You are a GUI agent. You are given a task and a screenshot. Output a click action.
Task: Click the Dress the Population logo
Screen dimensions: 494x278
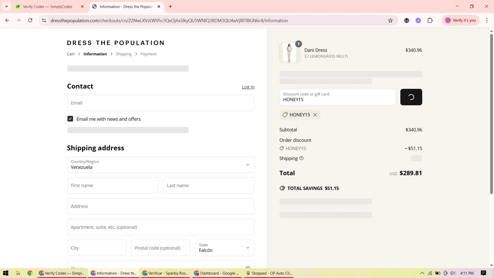point(116,43)
